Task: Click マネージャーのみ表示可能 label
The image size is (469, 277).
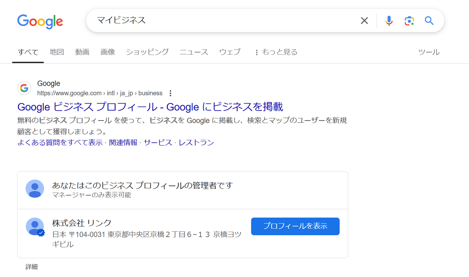Action: coord(92,195)
